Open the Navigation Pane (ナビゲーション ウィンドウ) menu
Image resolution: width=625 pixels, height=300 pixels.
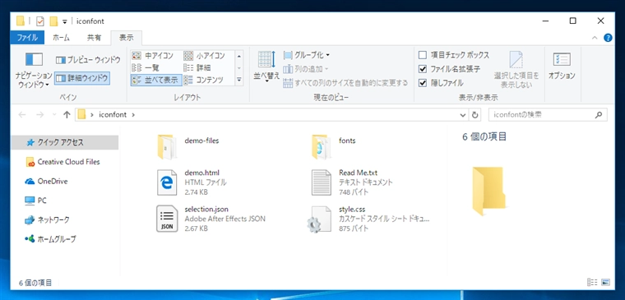point(34,70)
